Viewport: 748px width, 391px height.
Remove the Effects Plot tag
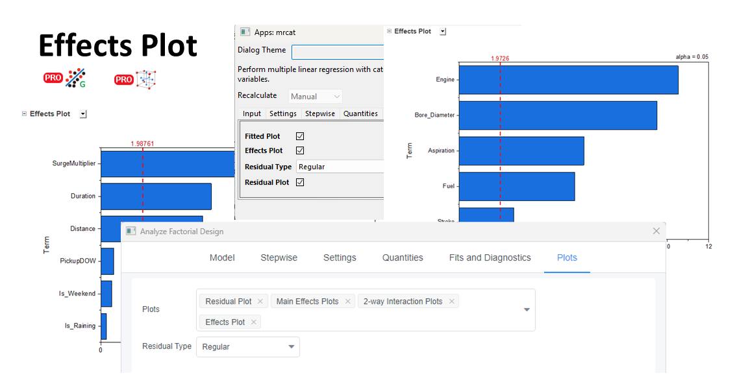click(x=253, y=322)
